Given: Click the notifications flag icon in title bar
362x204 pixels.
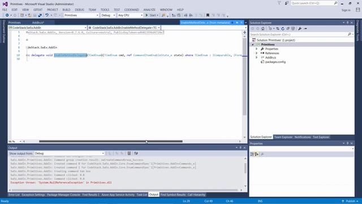Looking at the screenshot, I should point(279,3).
